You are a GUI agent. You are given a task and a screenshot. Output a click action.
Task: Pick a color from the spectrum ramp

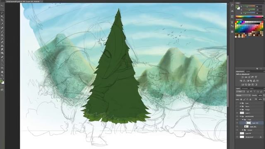pos(249,17)
